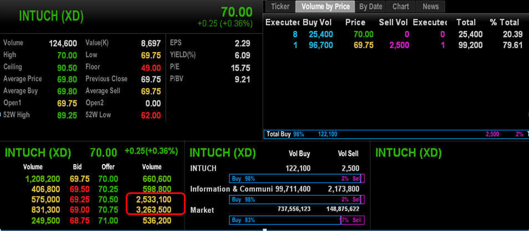
Task: Click the Average Buy value 69.80
Action: point(67,91)
